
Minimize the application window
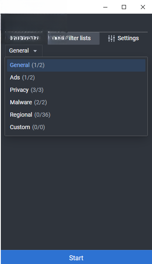[105, 7]
